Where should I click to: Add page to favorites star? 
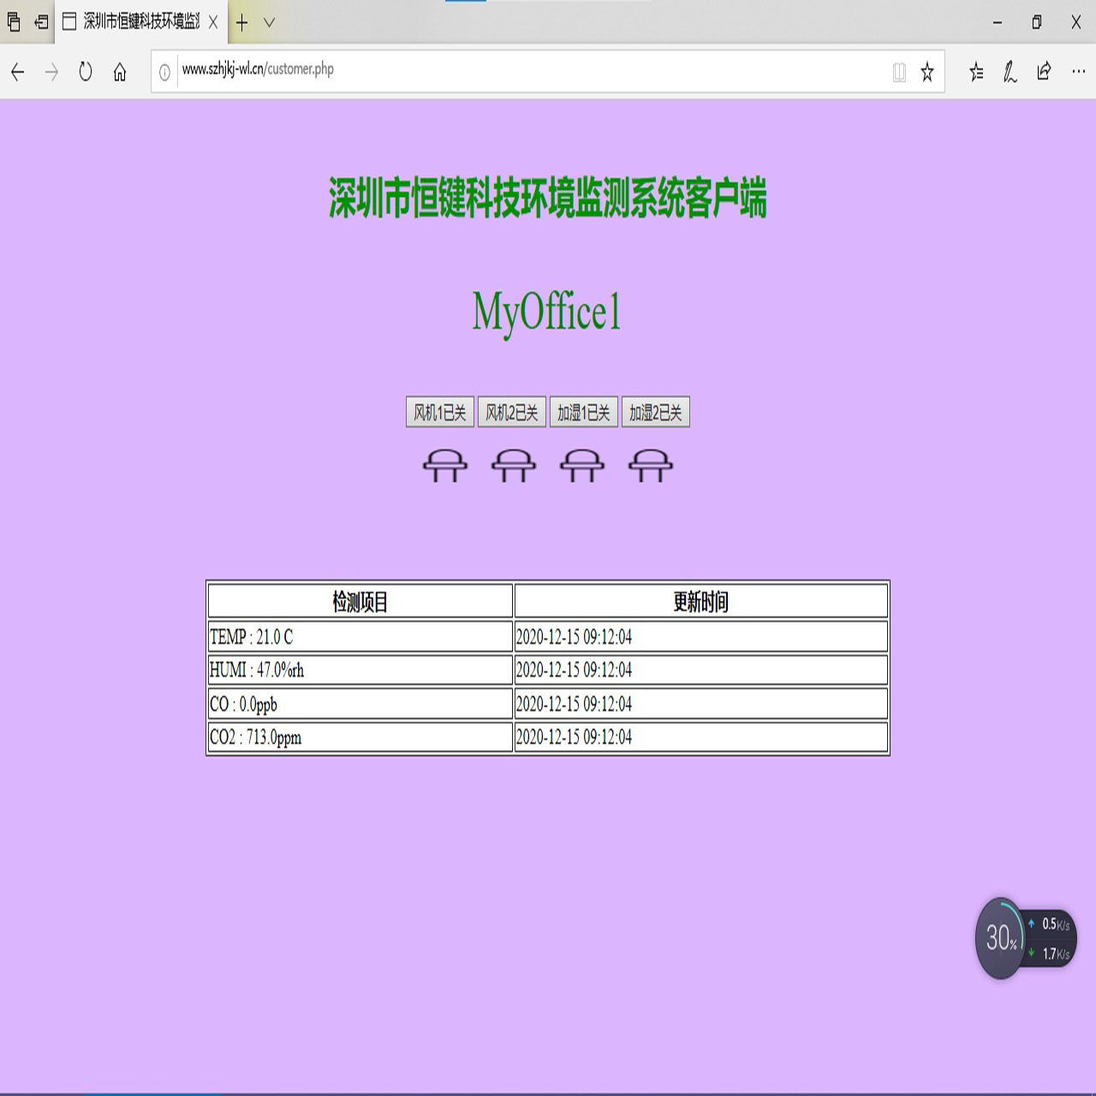click(x=927, y=72)
